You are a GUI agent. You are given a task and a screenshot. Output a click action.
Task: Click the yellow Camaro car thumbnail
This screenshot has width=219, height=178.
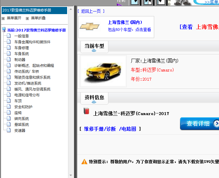(103, 71)
